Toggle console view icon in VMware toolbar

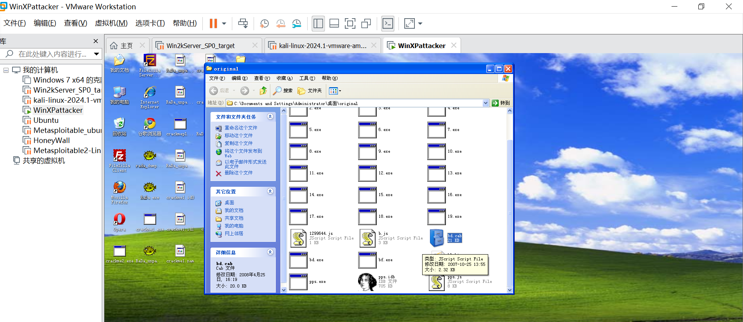tap(388, 24)
